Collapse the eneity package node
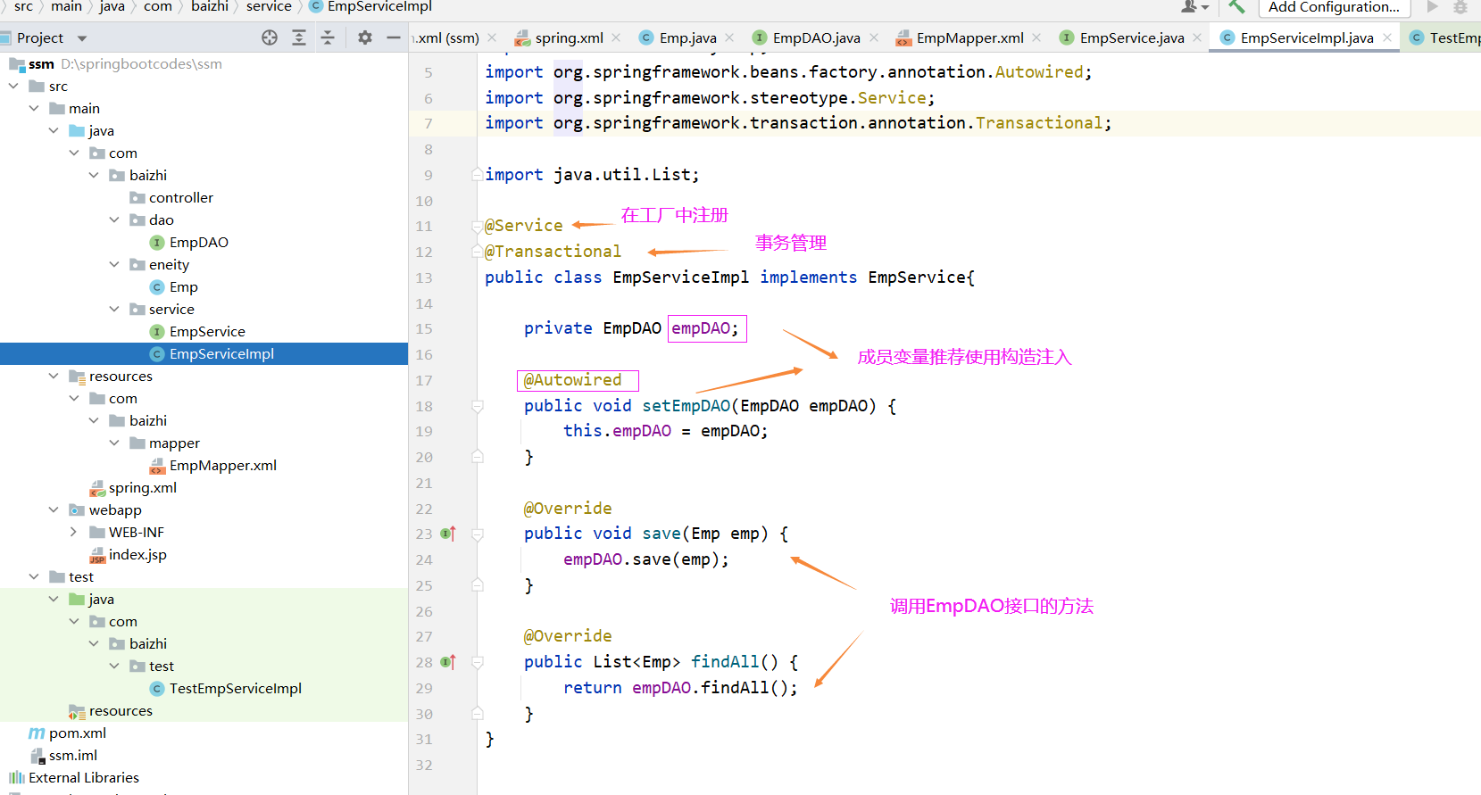The image size is (1481, 795). [x=114, y=264]
